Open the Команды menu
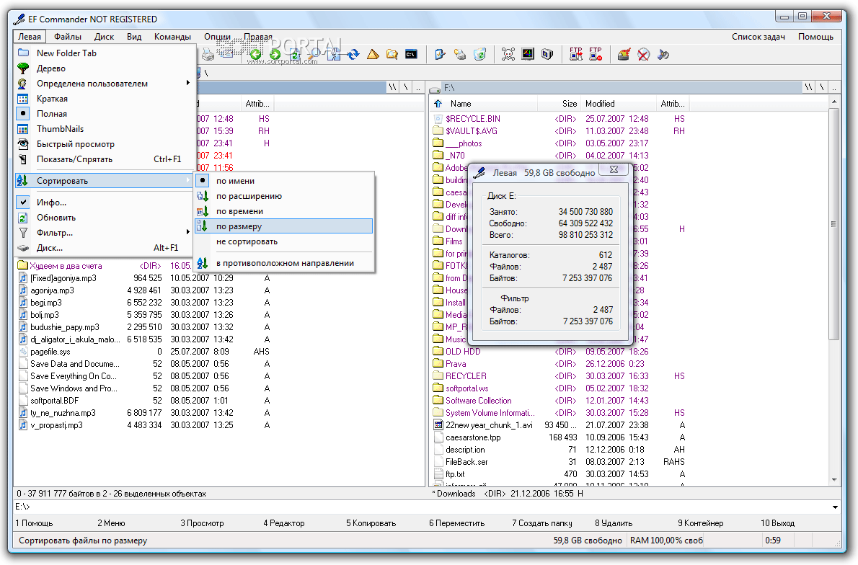The image size is (858, 565). pyautogui.click(x=172, y=37)
